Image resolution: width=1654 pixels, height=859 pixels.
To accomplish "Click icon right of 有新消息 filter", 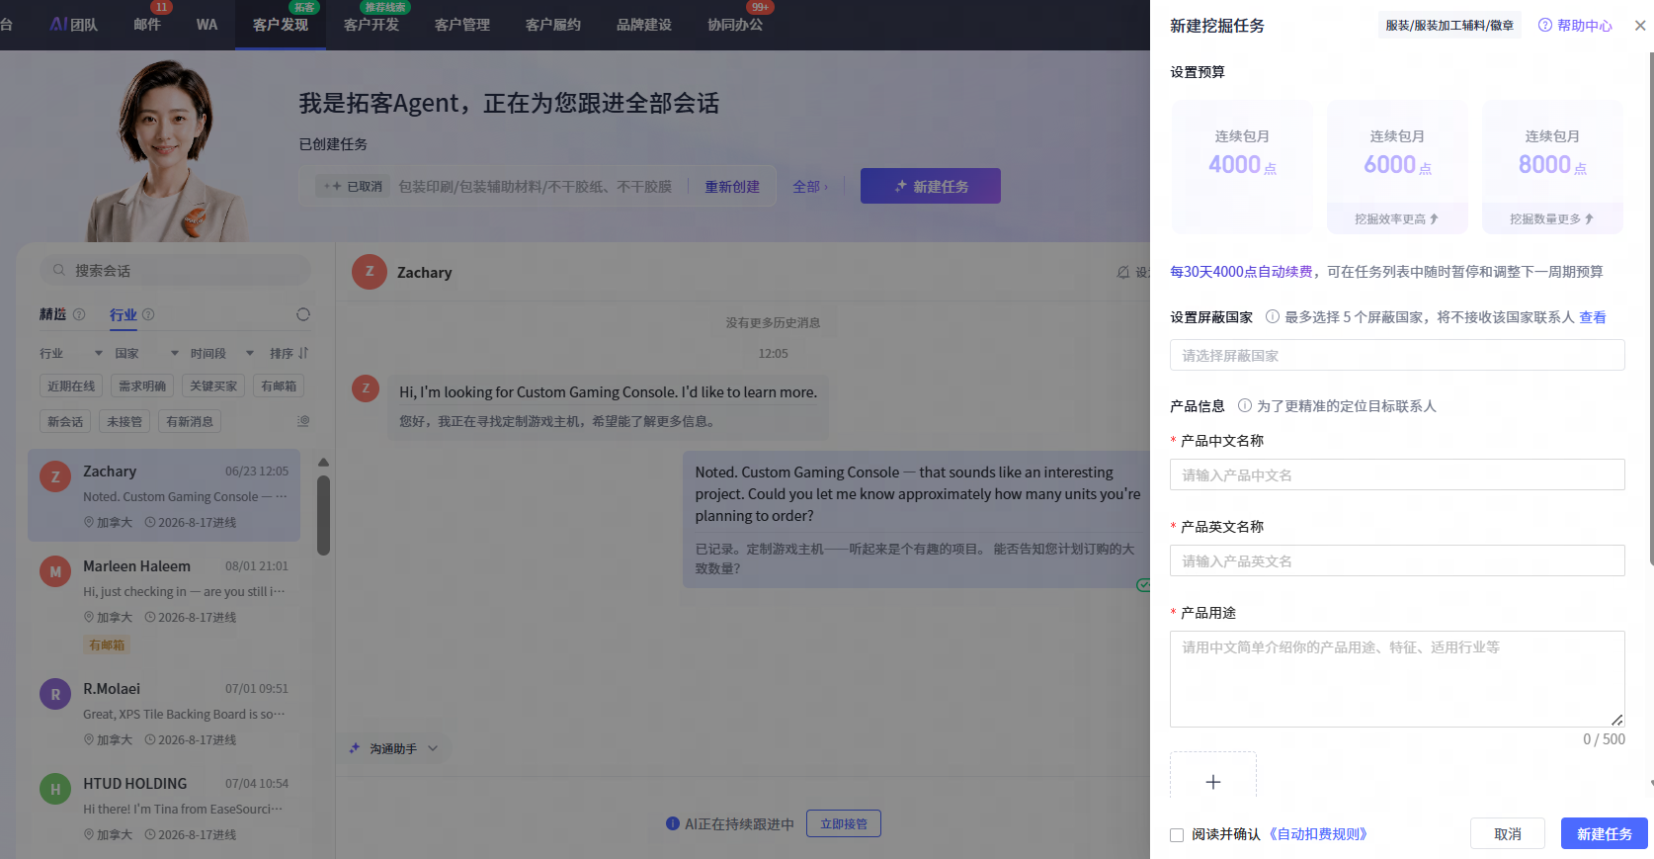I will (303, 421).
